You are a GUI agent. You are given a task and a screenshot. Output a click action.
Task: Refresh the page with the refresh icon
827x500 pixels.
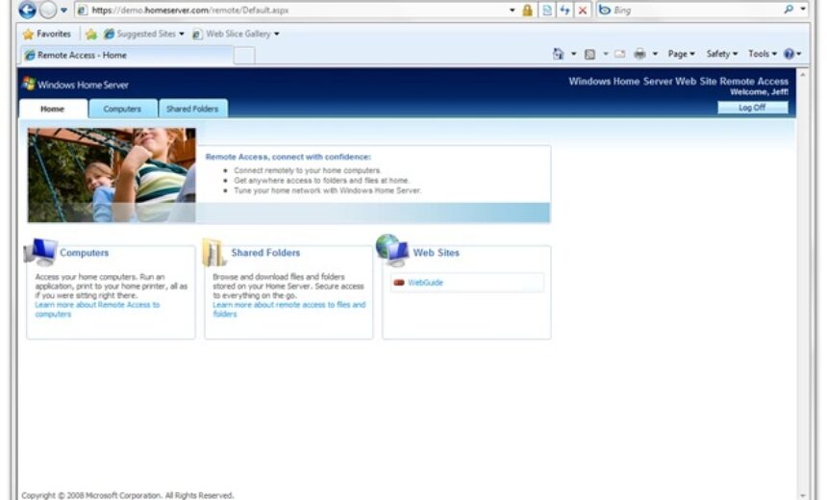click(x=564, y=10)
